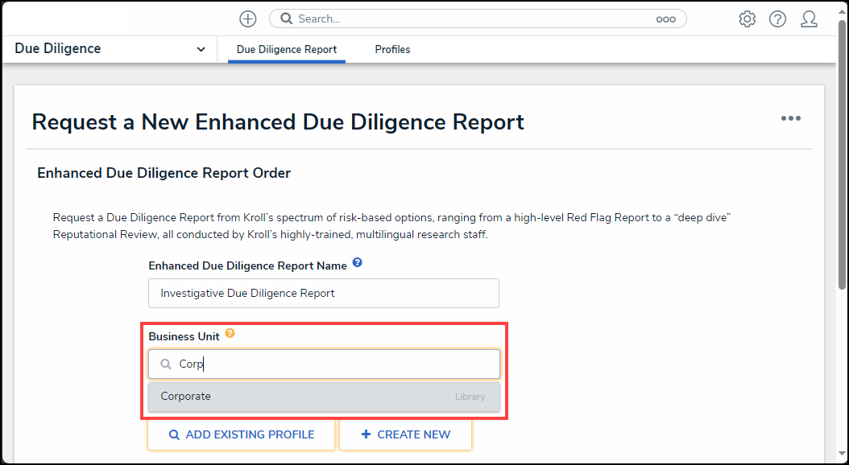Open the three-dot more options menu
The height and width of the screenshot is (465, 849).
tap(790, 118)
